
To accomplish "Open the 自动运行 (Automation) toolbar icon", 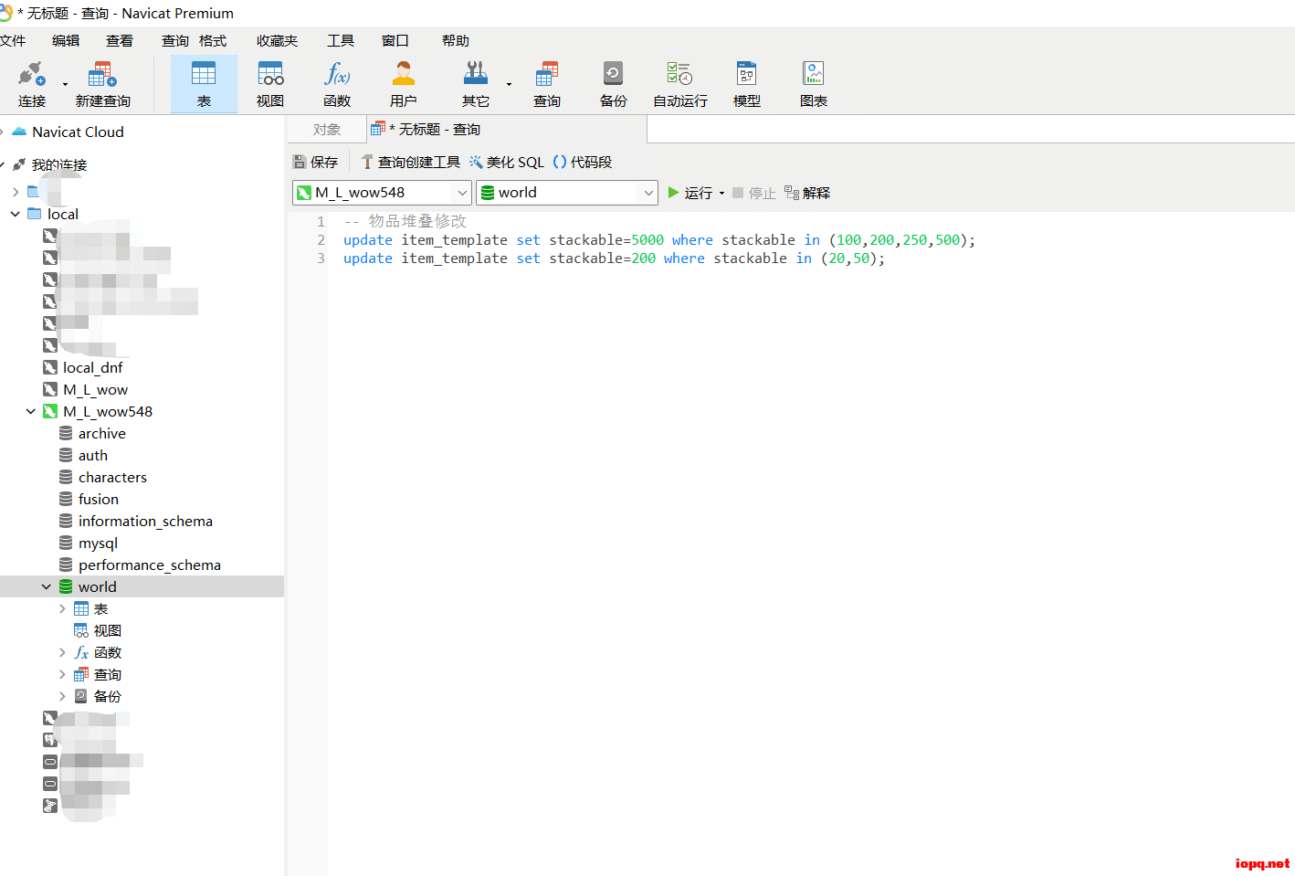I will pyautogui.click(x=679, y=84).
